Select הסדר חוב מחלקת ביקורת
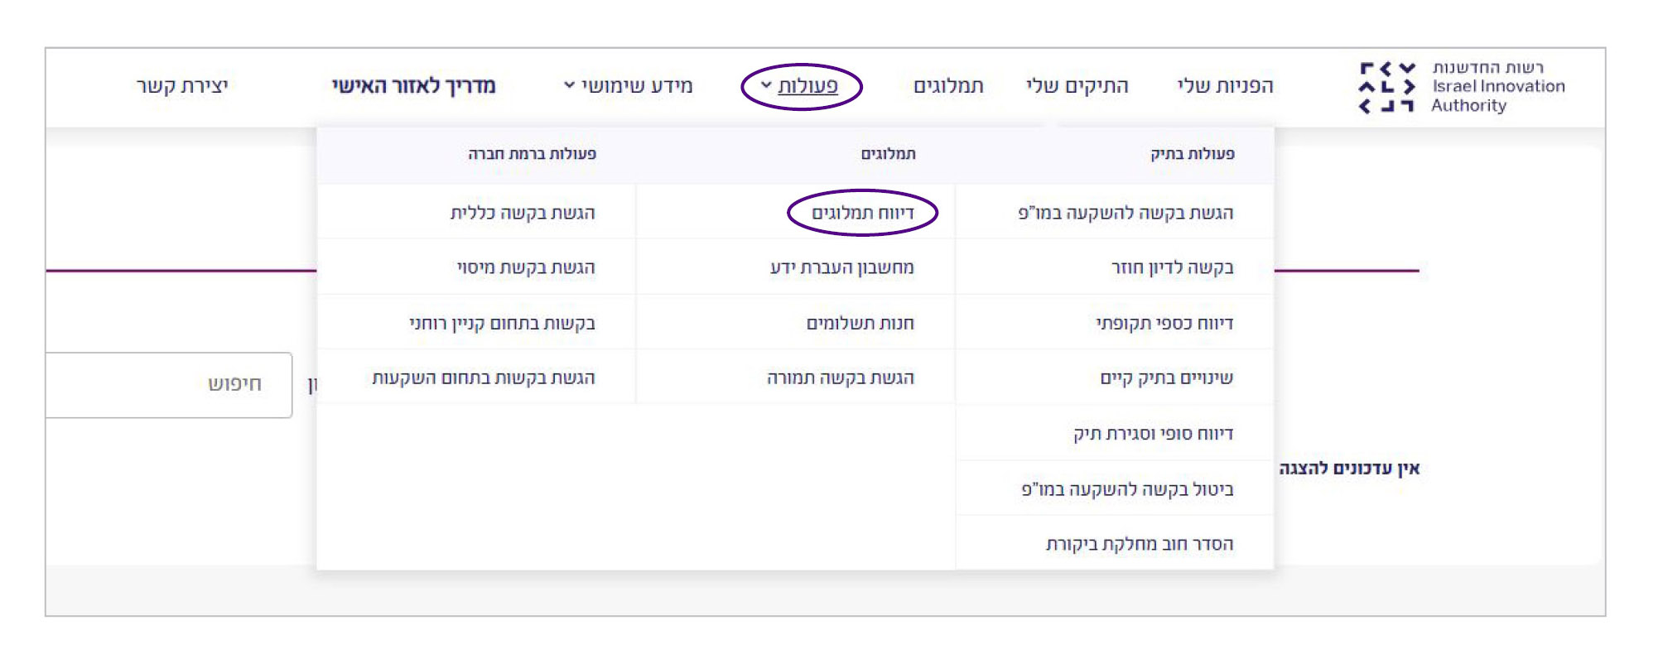 [x=1139, y=544]
